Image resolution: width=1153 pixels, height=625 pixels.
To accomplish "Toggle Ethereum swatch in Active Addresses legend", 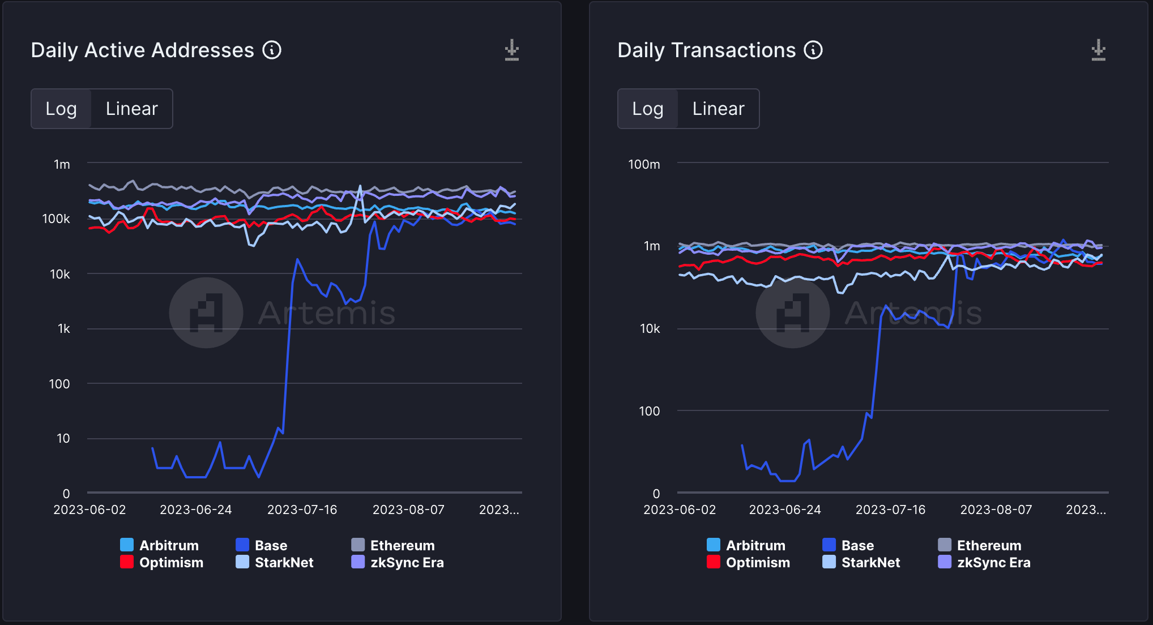I will tap(358, 545).
